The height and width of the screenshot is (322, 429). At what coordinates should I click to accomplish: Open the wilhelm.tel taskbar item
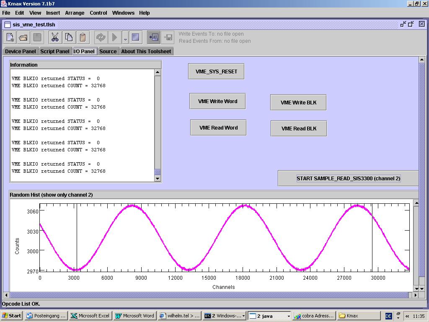click(x=179, y=316)
